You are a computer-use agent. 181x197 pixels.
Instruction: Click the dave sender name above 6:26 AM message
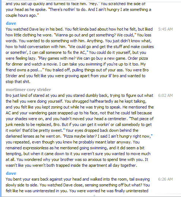click(x=11, y=173)
